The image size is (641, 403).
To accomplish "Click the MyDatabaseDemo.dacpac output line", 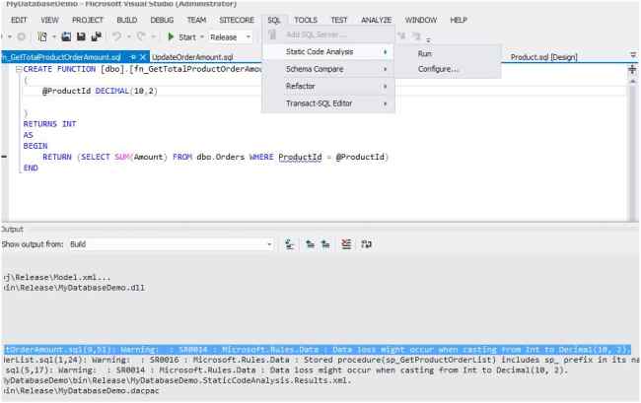I will tap(81, 391).
